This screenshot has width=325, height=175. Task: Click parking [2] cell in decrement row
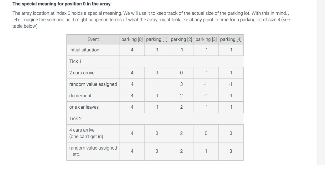181,96
